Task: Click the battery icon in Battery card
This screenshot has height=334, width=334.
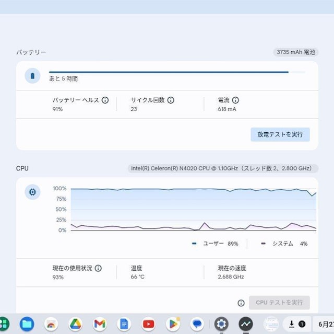Action: [32, 76]
